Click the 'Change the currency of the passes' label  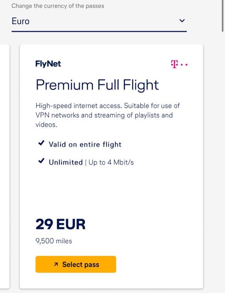tap(58, 6)
